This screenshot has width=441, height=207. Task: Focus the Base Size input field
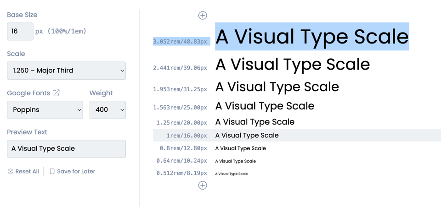[x=20, y=31]
